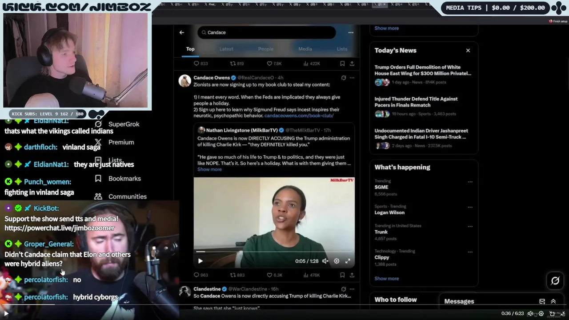Open Premium in the sidebar
The width and height of the screenshot is (569, 320).
point(115,142)
